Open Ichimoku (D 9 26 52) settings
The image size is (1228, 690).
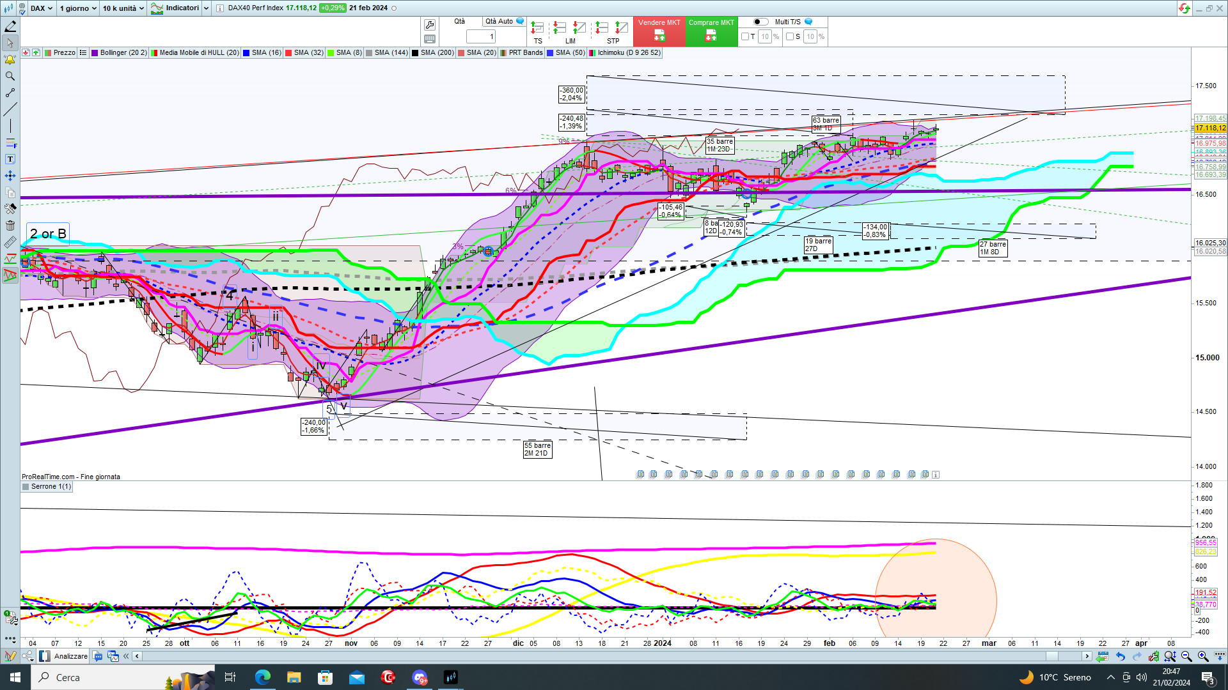pyautogui.click(x=625, y=52)
